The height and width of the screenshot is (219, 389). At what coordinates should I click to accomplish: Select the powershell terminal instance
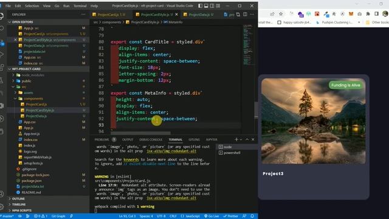(237, 153)
